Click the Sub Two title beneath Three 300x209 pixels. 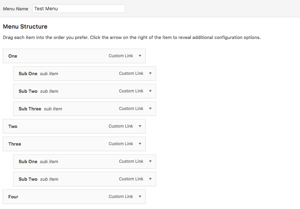28,179
